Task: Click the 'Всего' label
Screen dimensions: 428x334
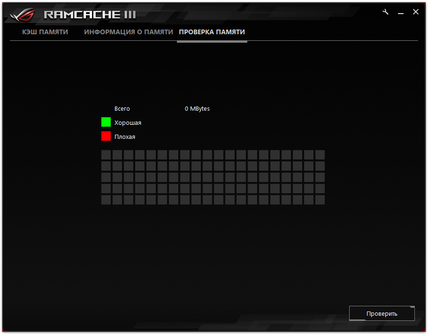Action: pos(122,108)
